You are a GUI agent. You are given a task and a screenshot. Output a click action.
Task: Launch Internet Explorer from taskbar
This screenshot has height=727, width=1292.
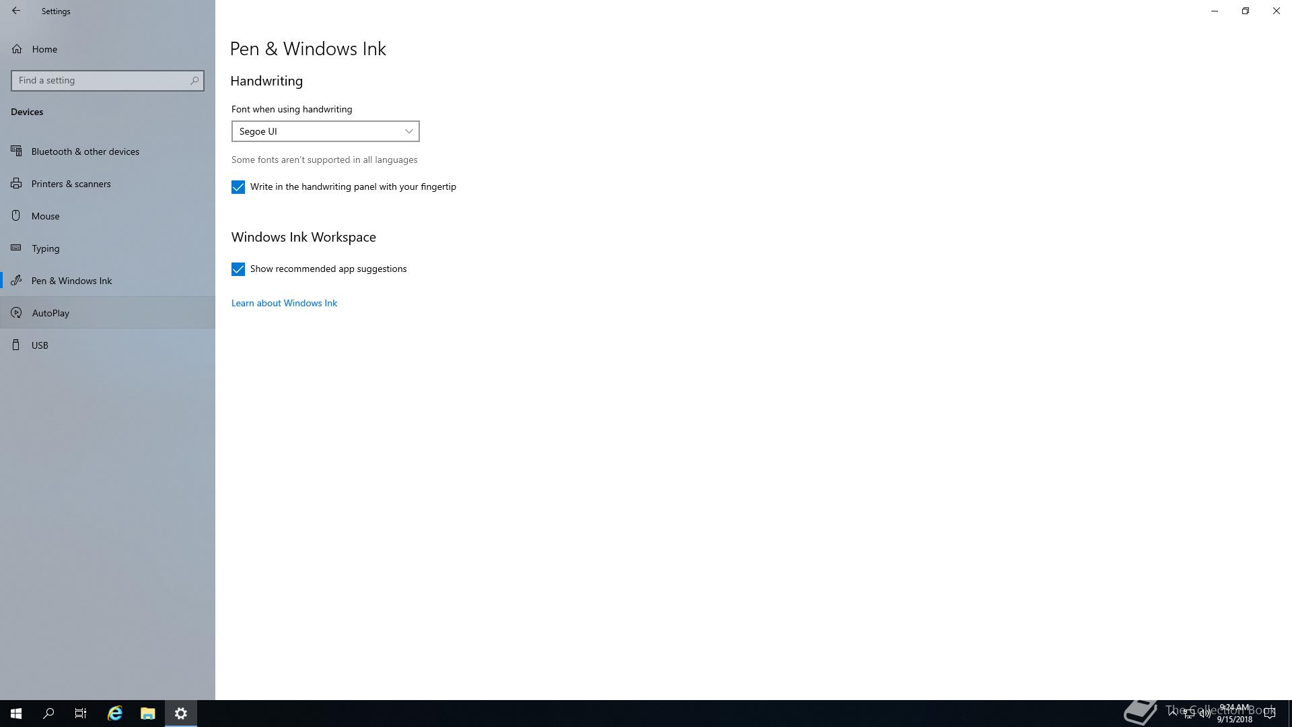[115, 714]
